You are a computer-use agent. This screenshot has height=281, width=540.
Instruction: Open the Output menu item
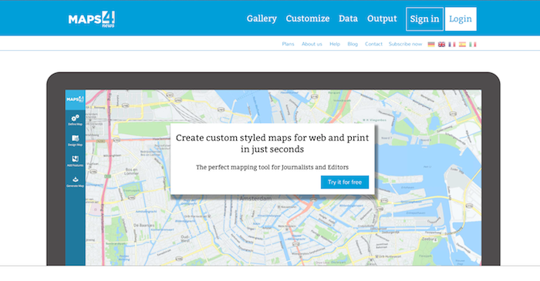(382, 18)
